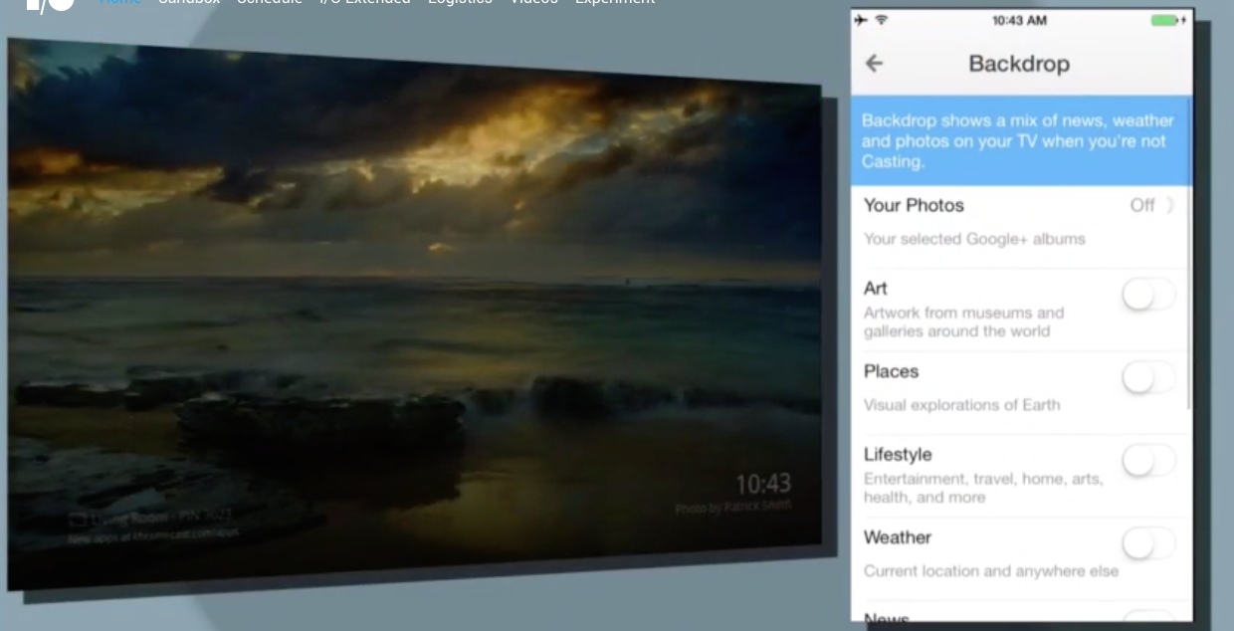Click the 10:43 clock on the TV

point(762,485)
